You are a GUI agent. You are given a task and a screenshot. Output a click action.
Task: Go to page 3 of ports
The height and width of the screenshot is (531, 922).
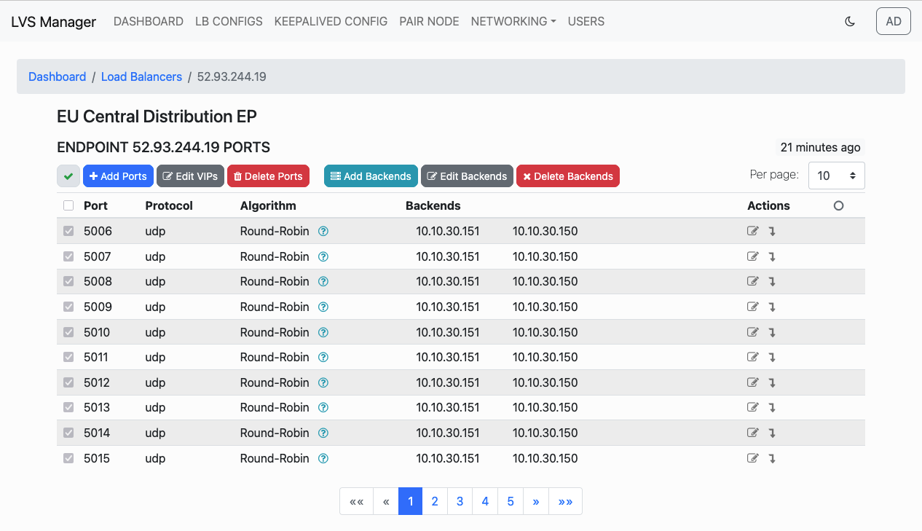(x=460, y=501)
